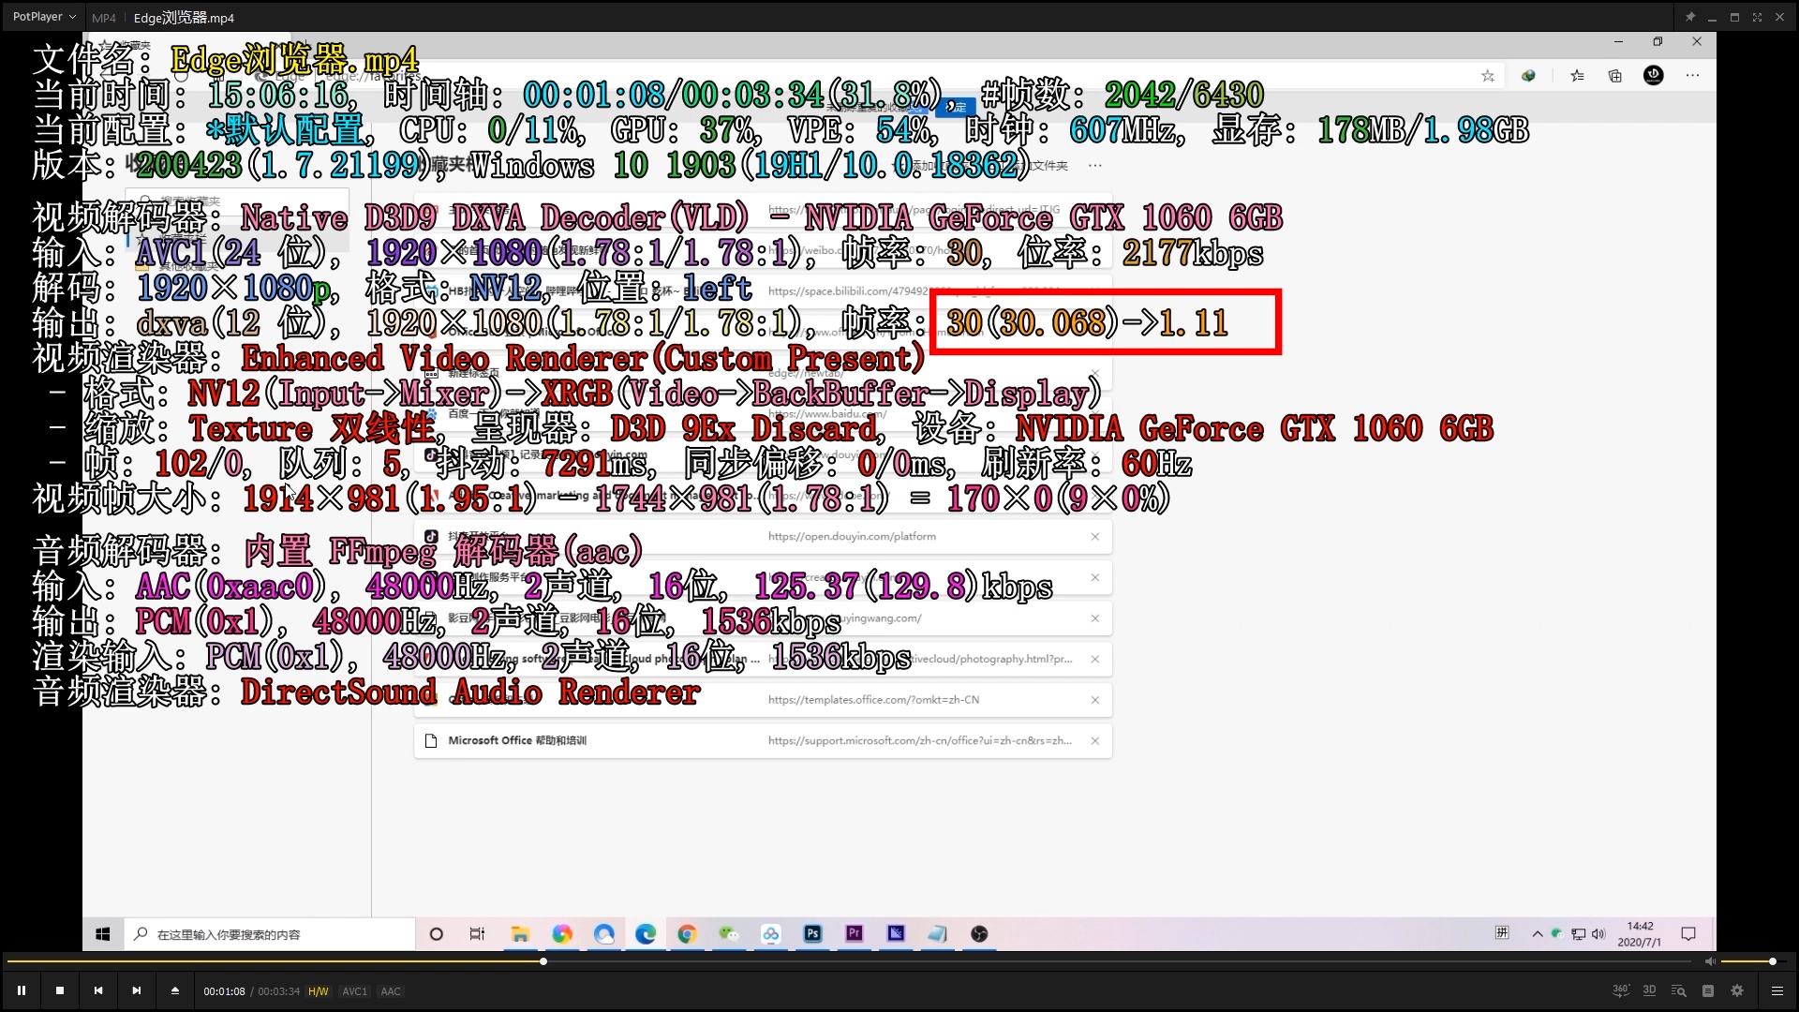This screenshot has width=1799, height=1012.
Task: Pin the player window on top
Action: 1690,17
